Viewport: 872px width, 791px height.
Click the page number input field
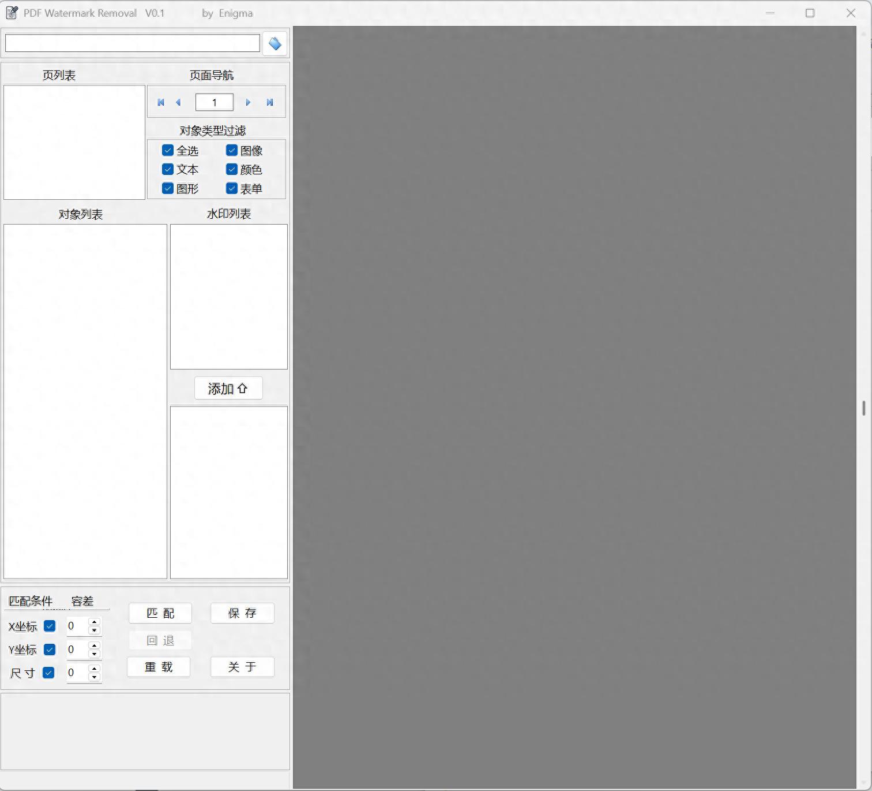(x=214, y=102)
